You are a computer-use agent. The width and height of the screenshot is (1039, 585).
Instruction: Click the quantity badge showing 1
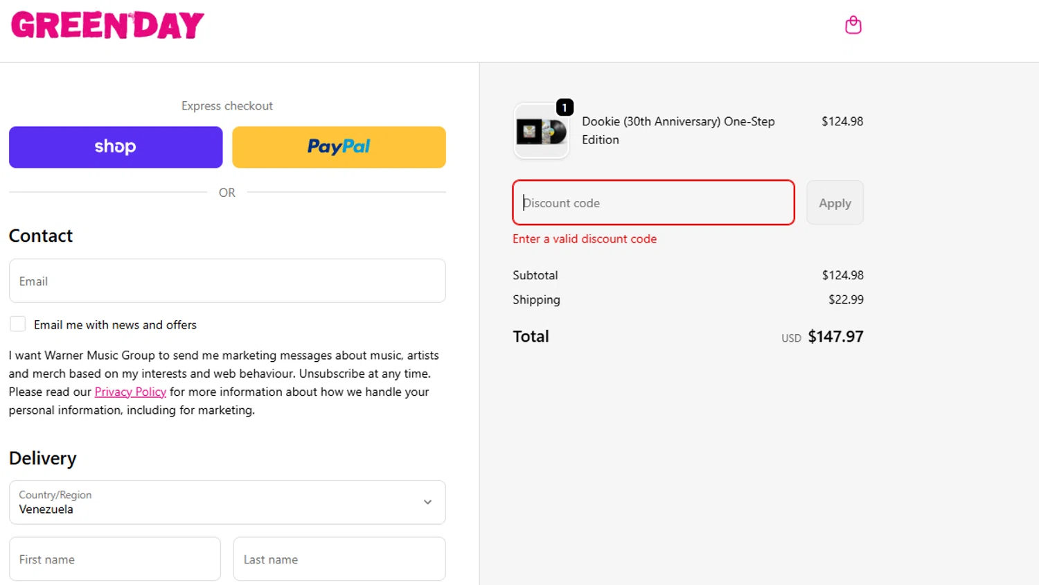click(x=565, y=107)
